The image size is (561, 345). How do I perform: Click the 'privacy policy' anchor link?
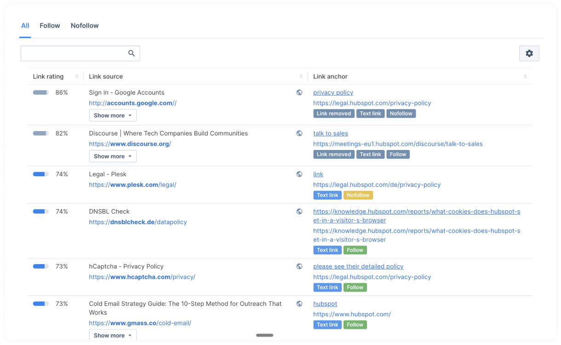[x=333, y=92]
